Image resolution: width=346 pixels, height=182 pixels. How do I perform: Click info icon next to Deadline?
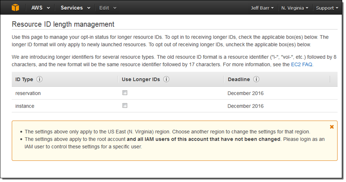tap(256, 80)
